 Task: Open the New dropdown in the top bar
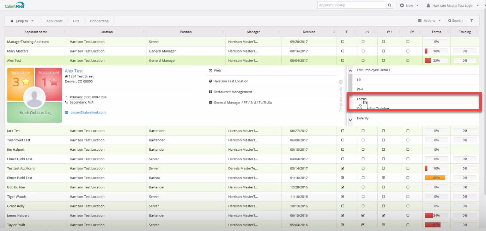(x=409, y=5)
